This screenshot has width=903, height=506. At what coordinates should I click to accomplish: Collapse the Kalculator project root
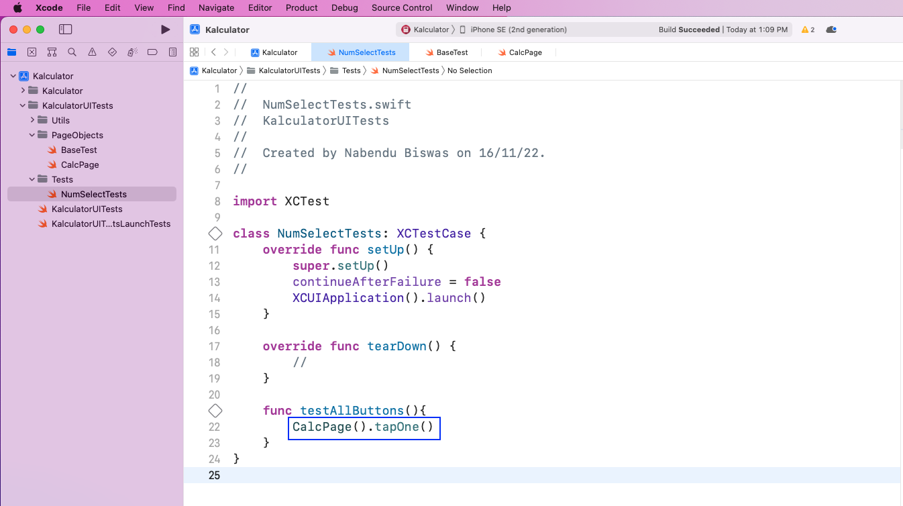coord(13,76)
